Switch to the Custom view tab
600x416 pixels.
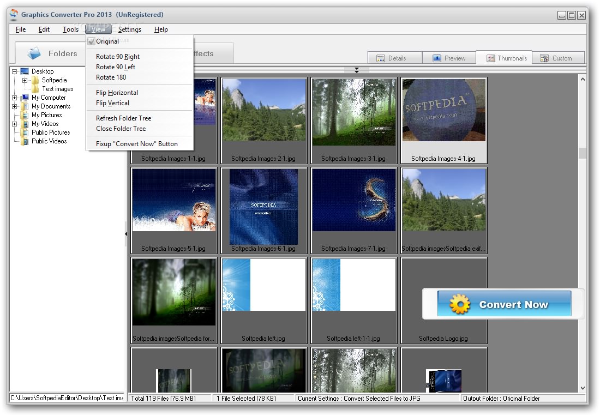click(559, 58)
